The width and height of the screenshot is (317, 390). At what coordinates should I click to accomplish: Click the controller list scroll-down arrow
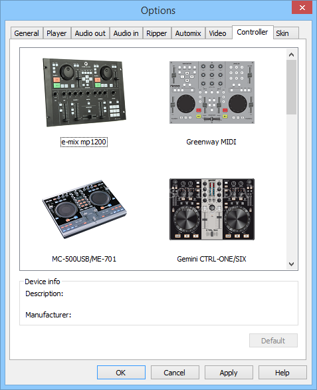291,264
